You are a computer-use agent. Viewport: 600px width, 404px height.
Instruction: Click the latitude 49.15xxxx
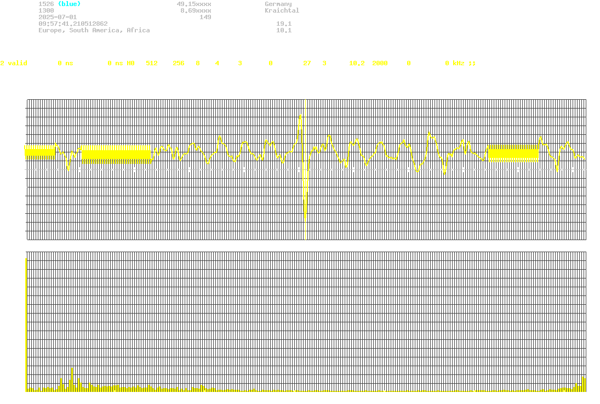tap(194, 4)
